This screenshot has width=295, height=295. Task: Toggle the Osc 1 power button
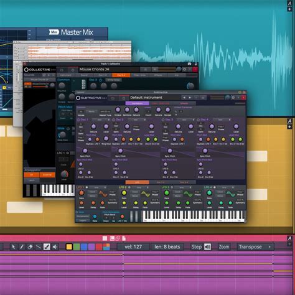click(x=78, y=119)
